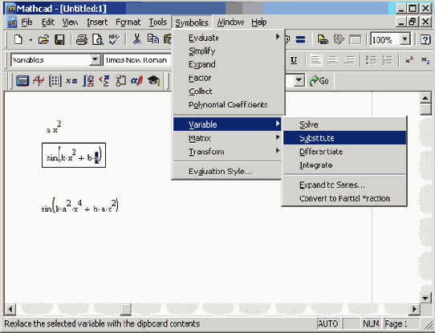Apply superscript x² formatting
The image size is (435, 333).
pyautogui.click(x=409, y=60)
